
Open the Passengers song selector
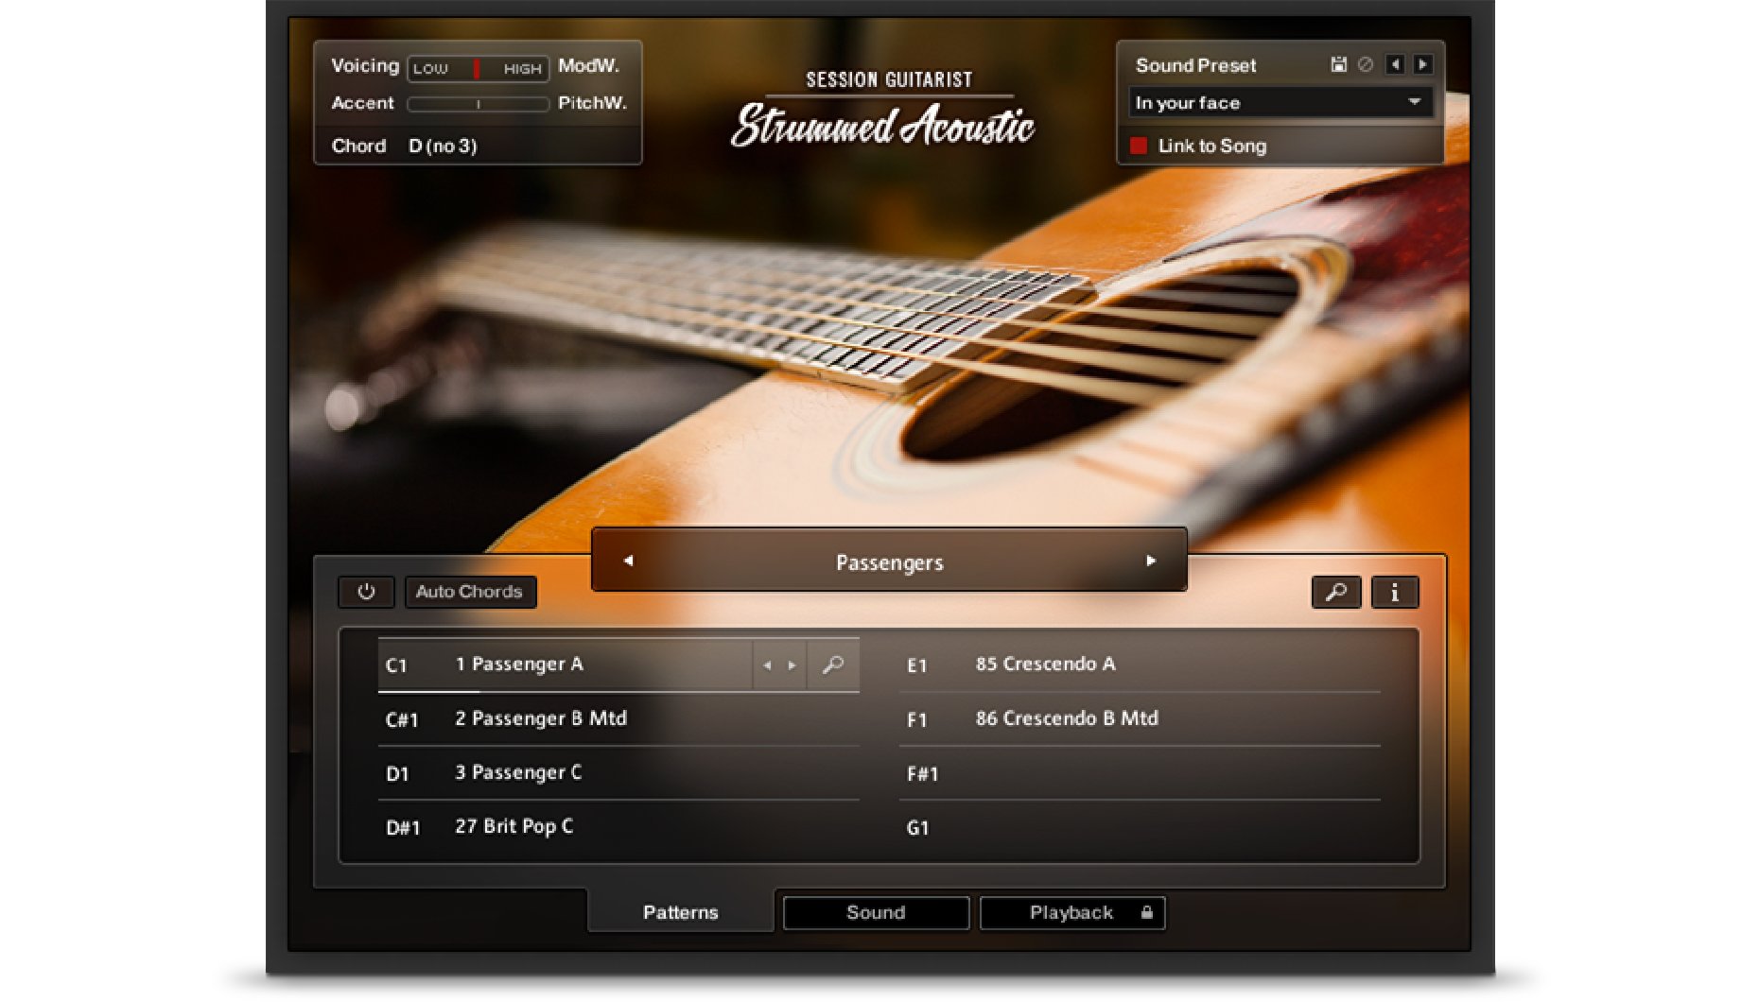[889, 561]
